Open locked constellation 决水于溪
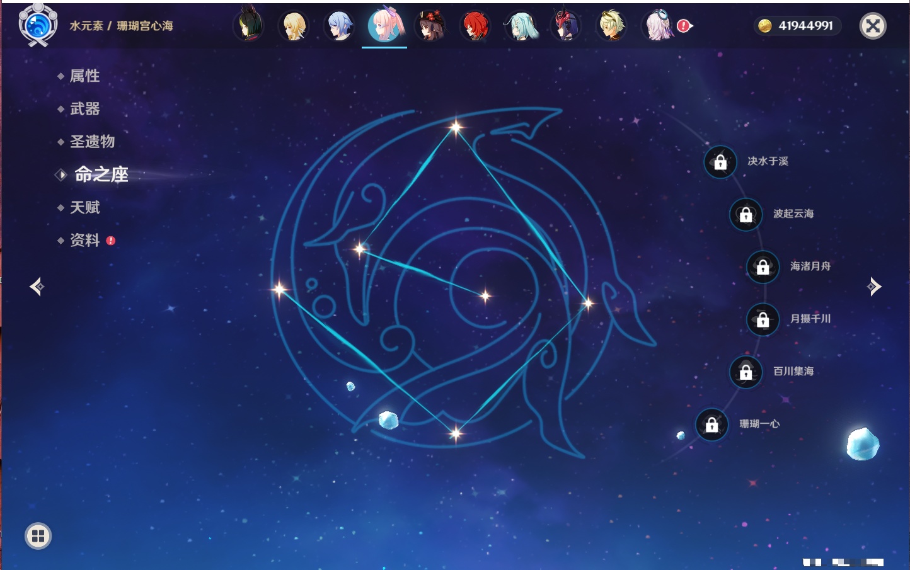 (x=720, y=162)
